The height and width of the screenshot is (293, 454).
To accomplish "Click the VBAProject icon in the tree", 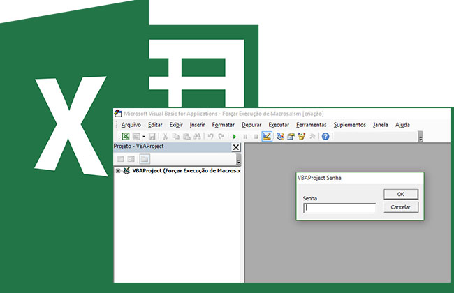I will pyautogui.click(x=126, y=170).
